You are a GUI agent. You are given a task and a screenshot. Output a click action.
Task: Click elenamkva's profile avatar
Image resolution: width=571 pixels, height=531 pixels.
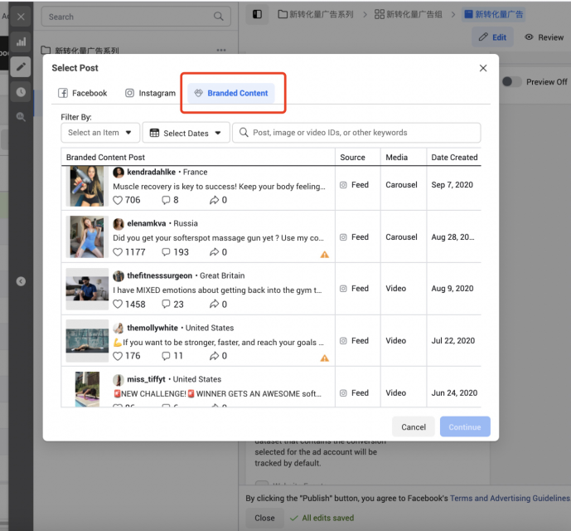point(119,223)
